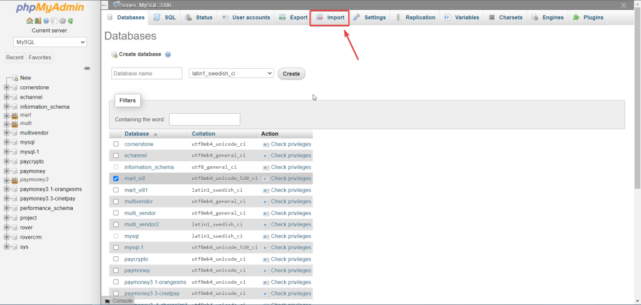Click the phpMyAdmin home icon
Image resolution: width=641 pixels, height=305 pixels.
pos(29,21)
